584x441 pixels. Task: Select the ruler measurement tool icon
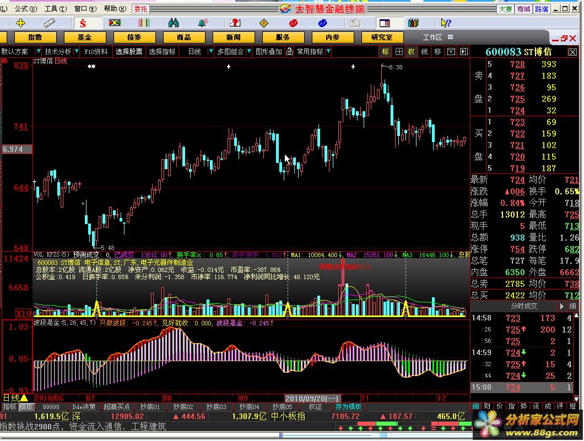49,23
